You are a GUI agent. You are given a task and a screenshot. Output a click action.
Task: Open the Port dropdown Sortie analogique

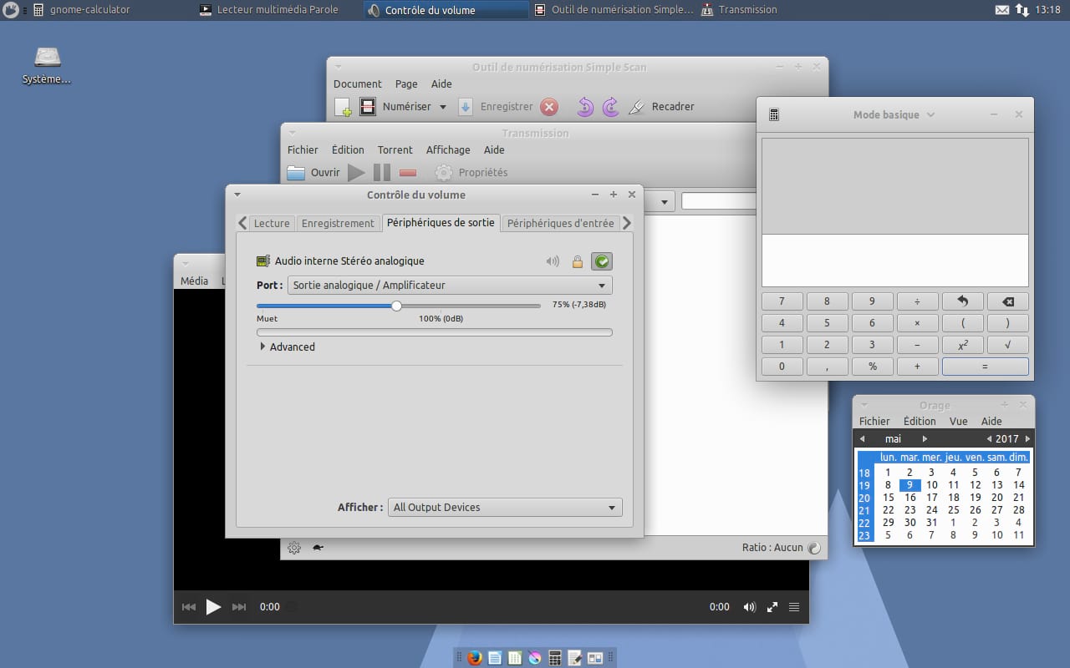tap(450, 286)
